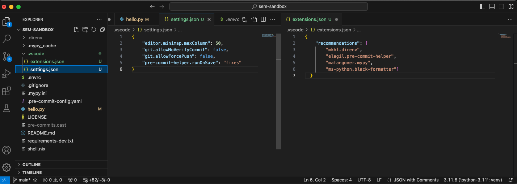Open the Accounts menu icon
Screen dimensions: 517x184
tap(7, 150)
